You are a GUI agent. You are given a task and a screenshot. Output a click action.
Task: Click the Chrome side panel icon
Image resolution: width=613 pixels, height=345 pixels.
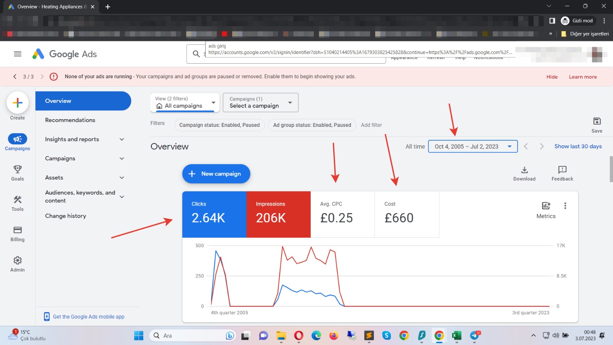click(552, 21)
